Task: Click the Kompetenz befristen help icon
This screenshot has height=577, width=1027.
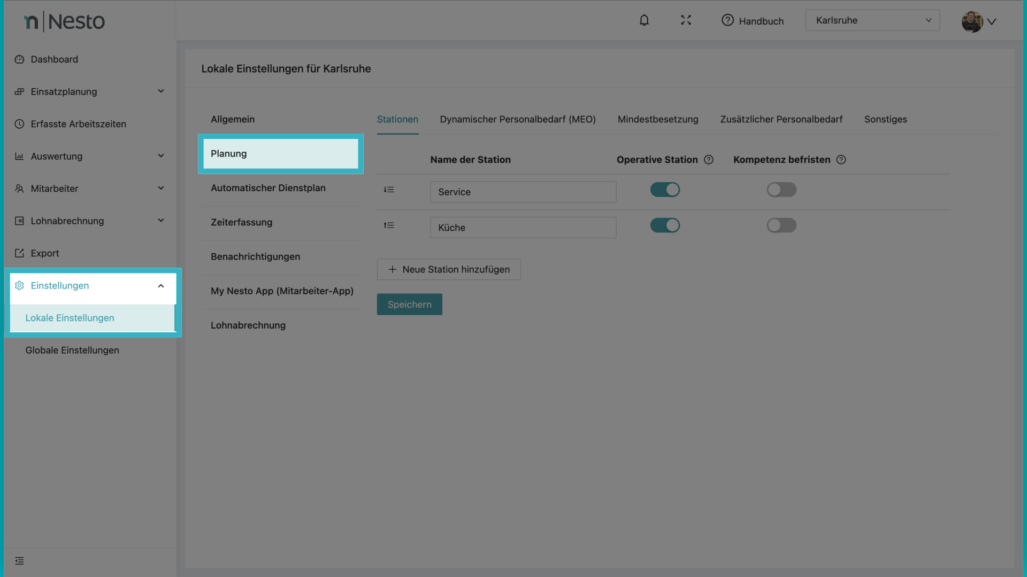Action: point(841,160)
